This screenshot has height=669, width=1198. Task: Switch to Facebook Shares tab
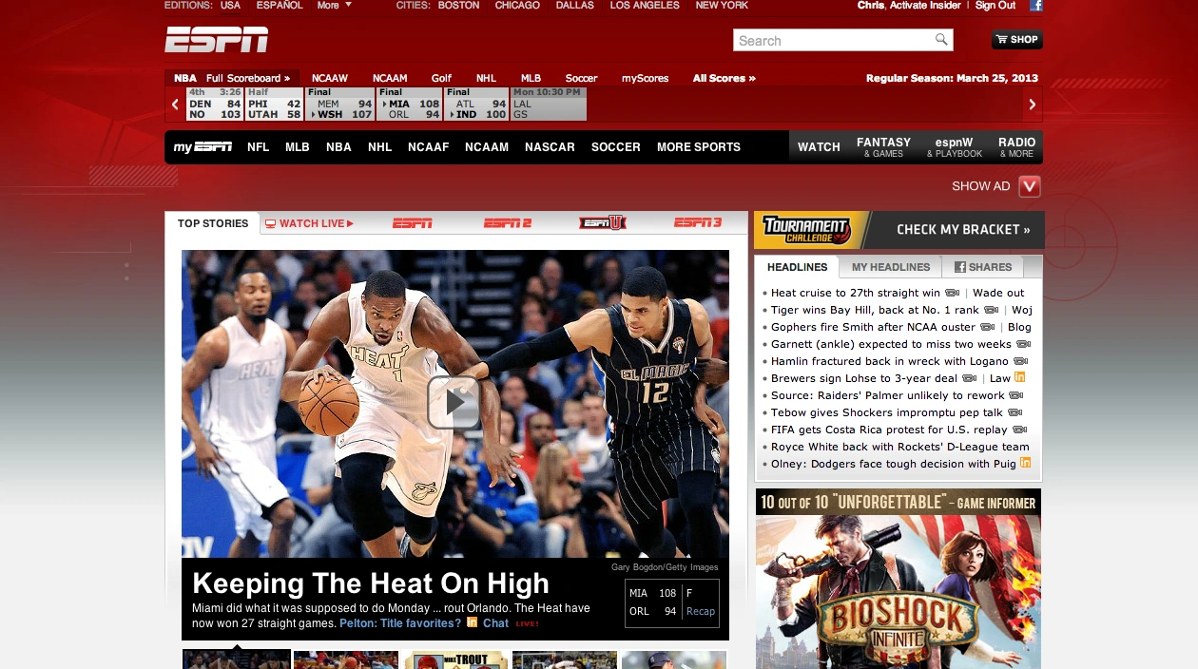pyautogui.click(x=983, y=267)
